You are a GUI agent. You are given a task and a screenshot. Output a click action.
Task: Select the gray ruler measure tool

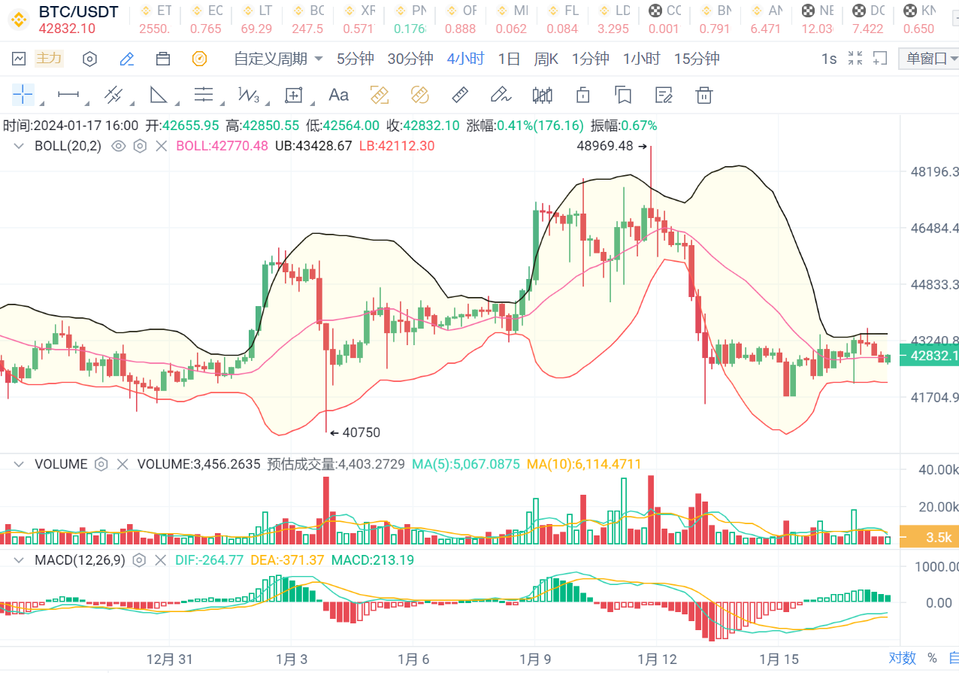pos(460,95)
